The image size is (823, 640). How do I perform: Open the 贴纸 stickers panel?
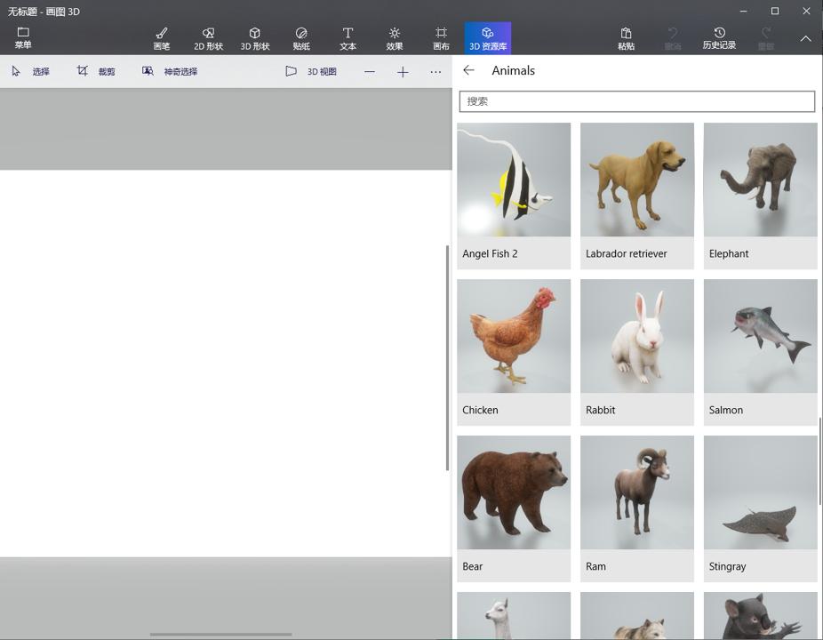[x=301, y=37]
